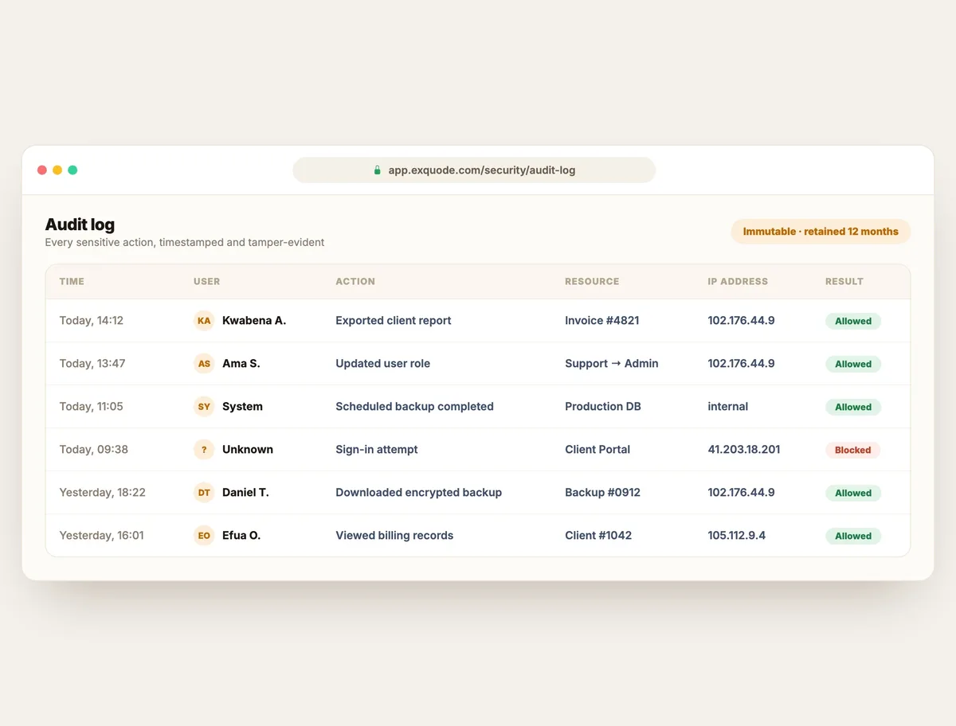
Task: Open the Client Portal resource
Action: tap(597, 450)
